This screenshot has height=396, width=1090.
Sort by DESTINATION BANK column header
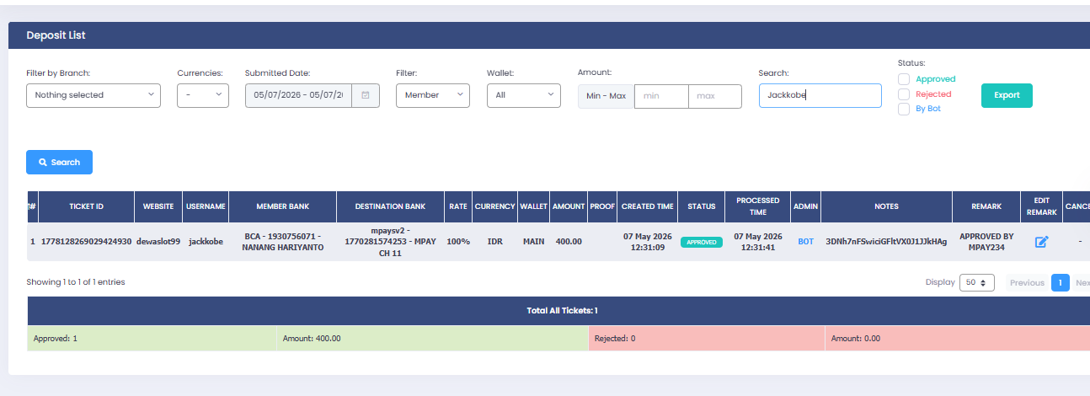click(x=390, y=206)
